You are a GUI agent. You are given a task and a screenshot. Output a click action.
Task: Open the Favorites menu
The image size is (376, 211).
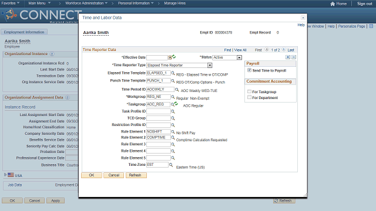click(x=11, y=3)
